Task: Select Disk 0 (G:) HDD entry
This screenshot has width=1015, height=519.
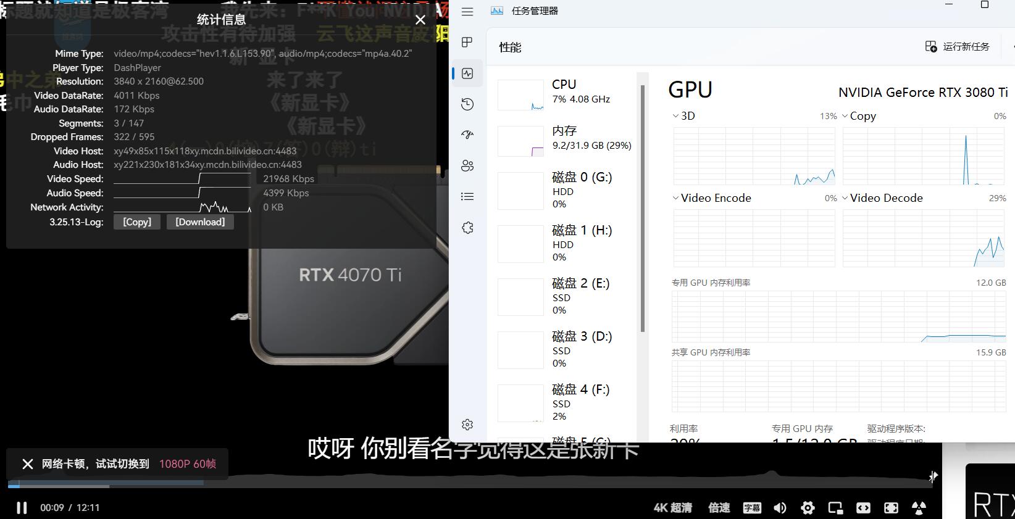Action: point(565,192)
